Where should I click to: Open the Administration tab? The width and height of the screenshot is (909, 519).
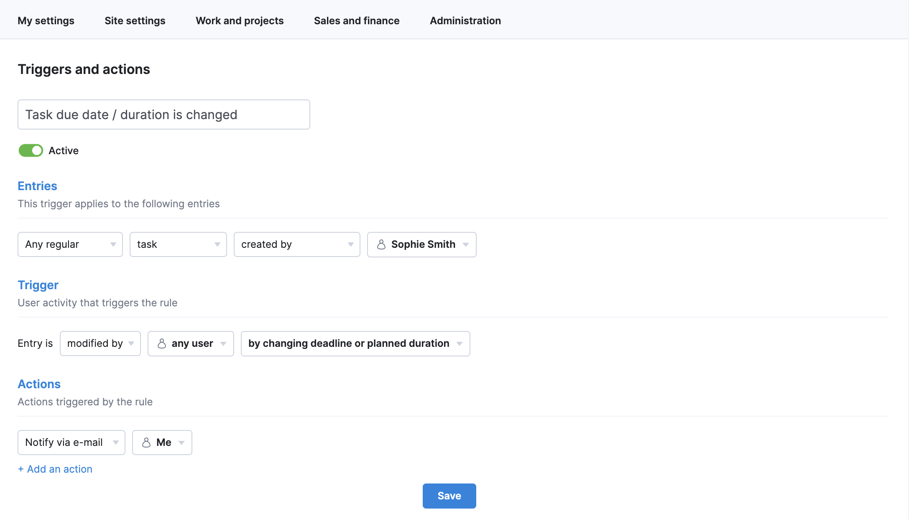click(x=465, y=20)
